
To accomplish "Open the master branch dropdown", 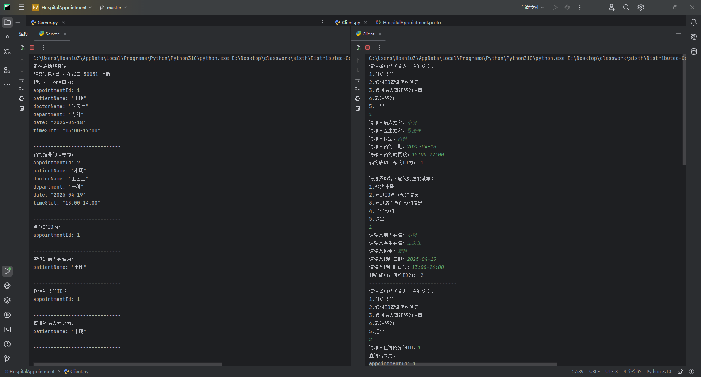I will (113, 7).
